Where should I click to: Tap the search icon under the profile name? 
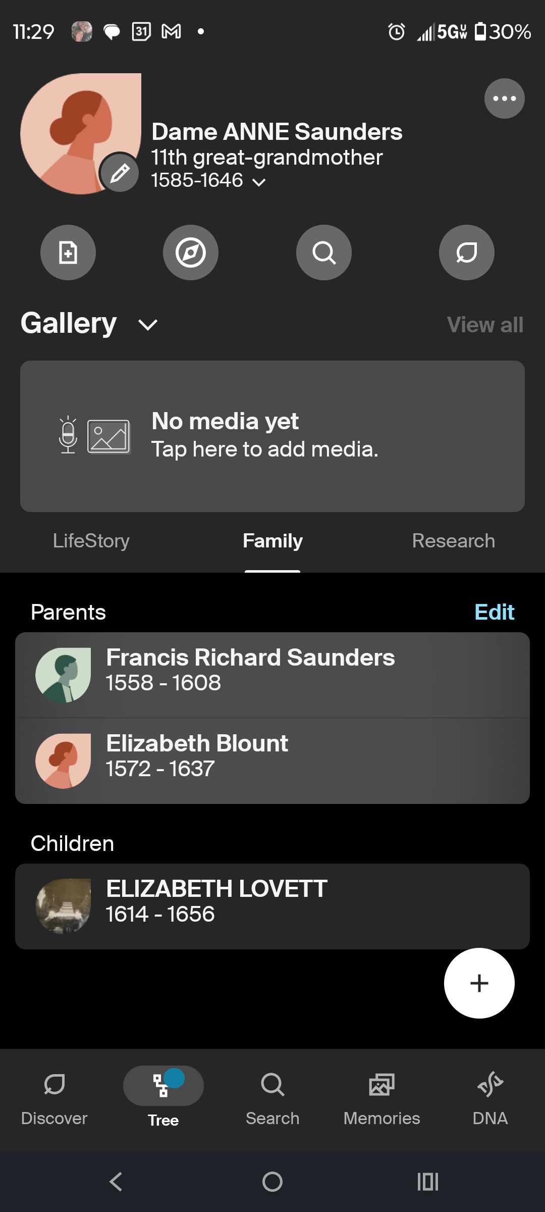[323, 252]
